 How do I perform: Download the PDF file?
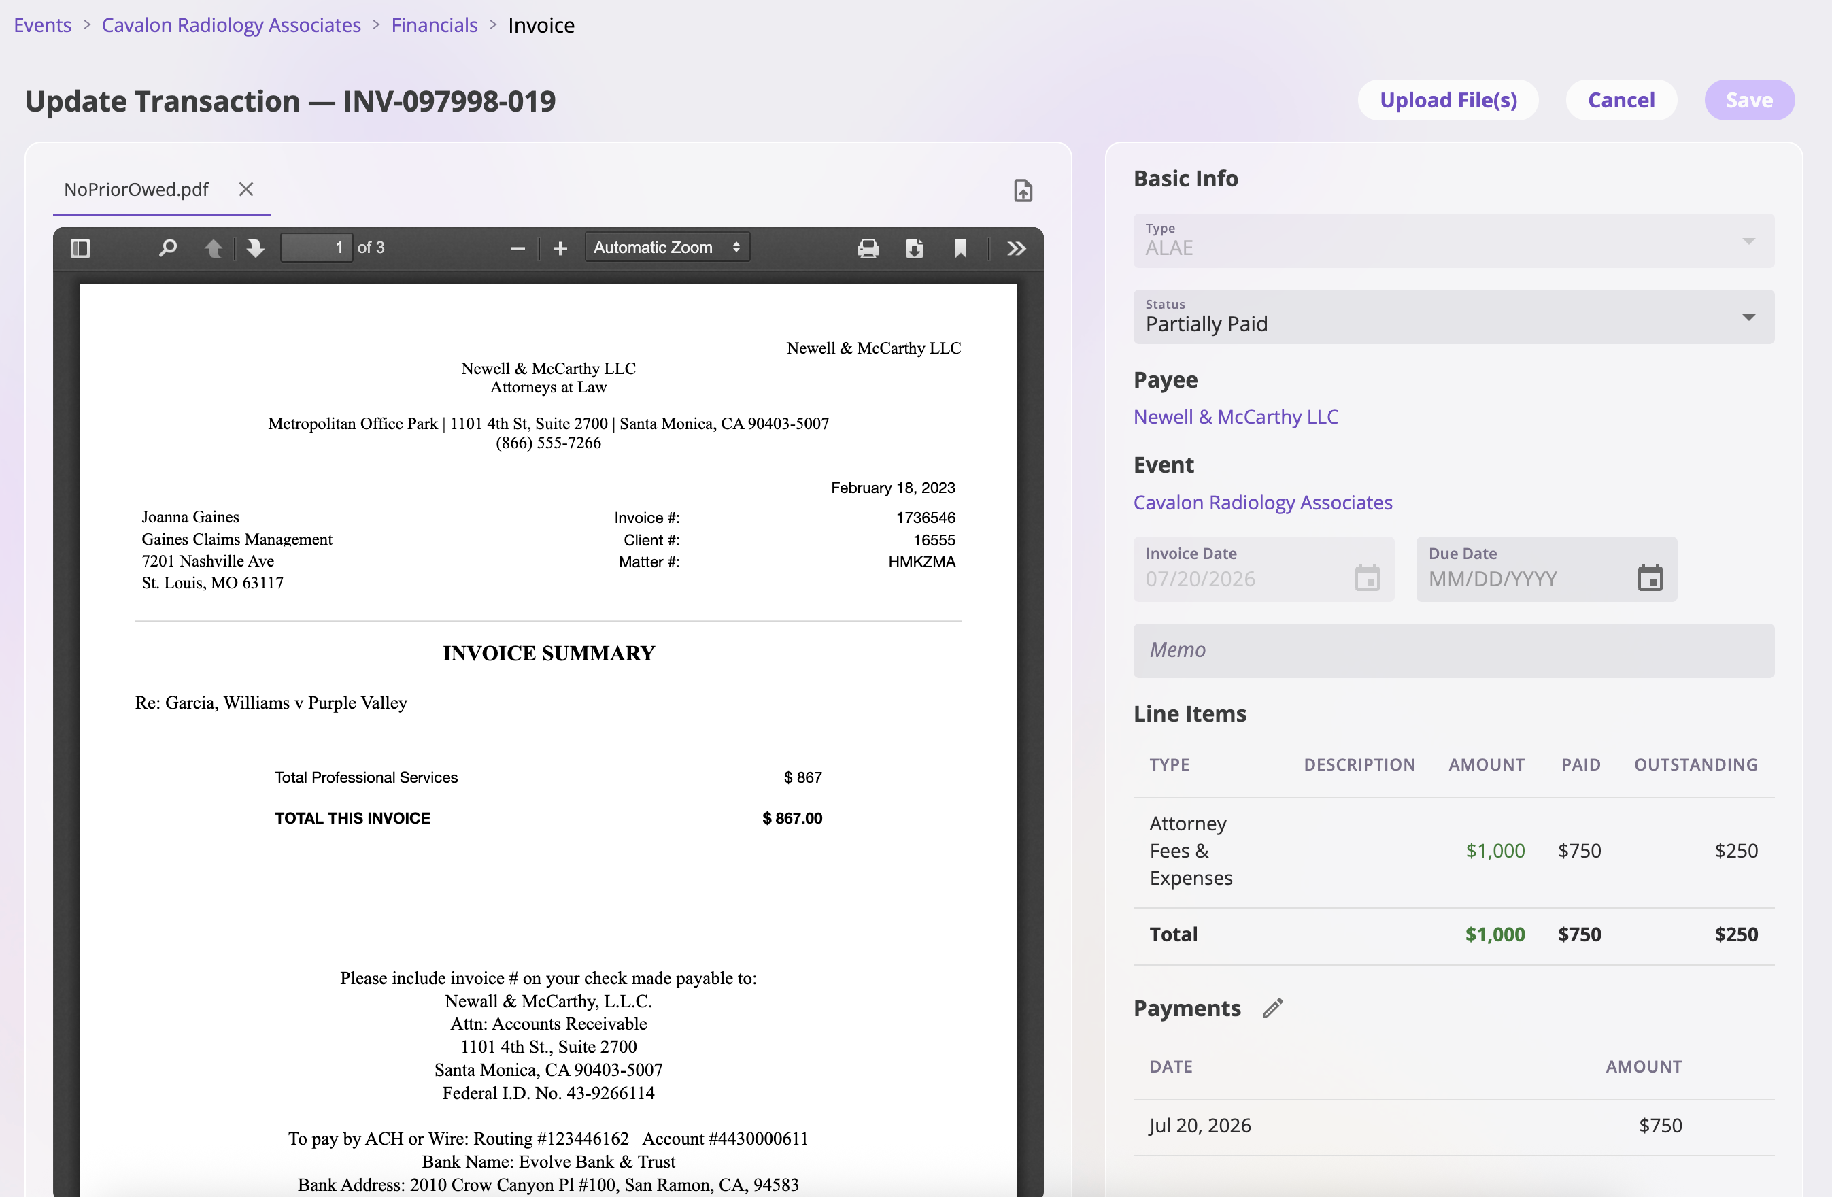[x=915, y=248]
